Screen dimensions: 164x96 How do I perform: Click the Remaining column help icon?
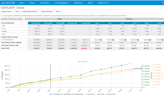64,23
